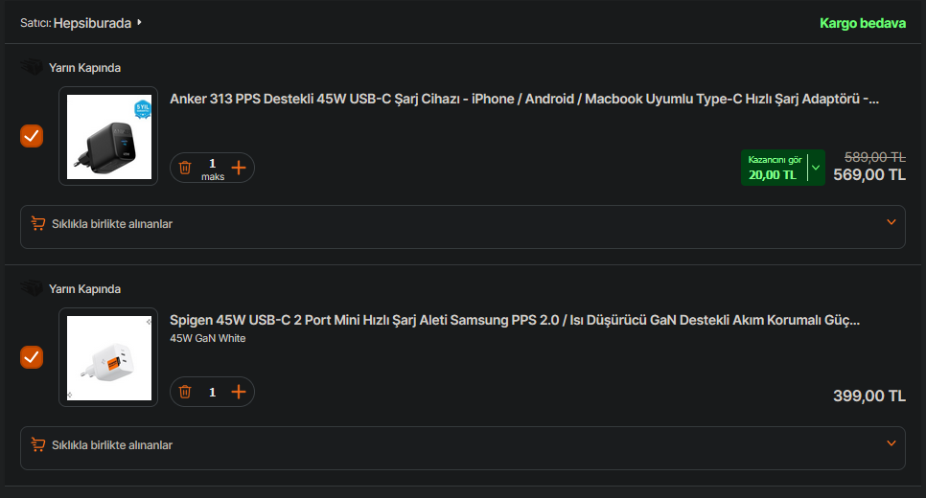View the white Spigen charger thumbnail
Viewport: 926px width, 498px height.
pyautogui.click(x=108, y=357)
